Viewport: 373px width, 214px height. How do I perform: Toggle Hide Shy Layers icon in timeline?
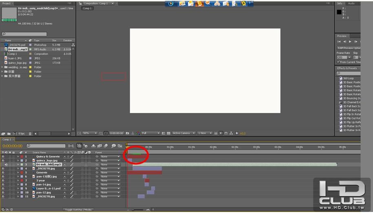(x=93, y=146)
